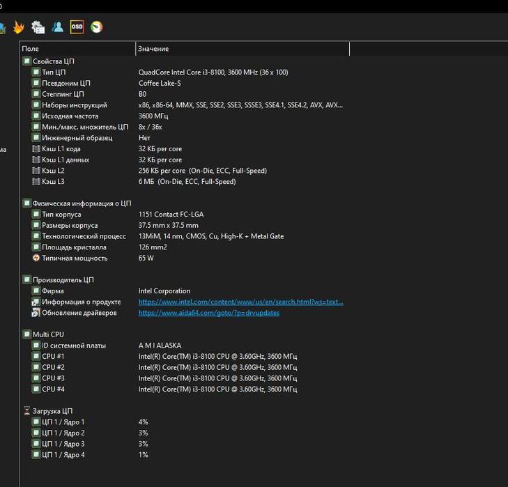Click the user profile toolbar icon
Image resolution: width=508 pixels, height=487 pixels.
tap(58, 27)
